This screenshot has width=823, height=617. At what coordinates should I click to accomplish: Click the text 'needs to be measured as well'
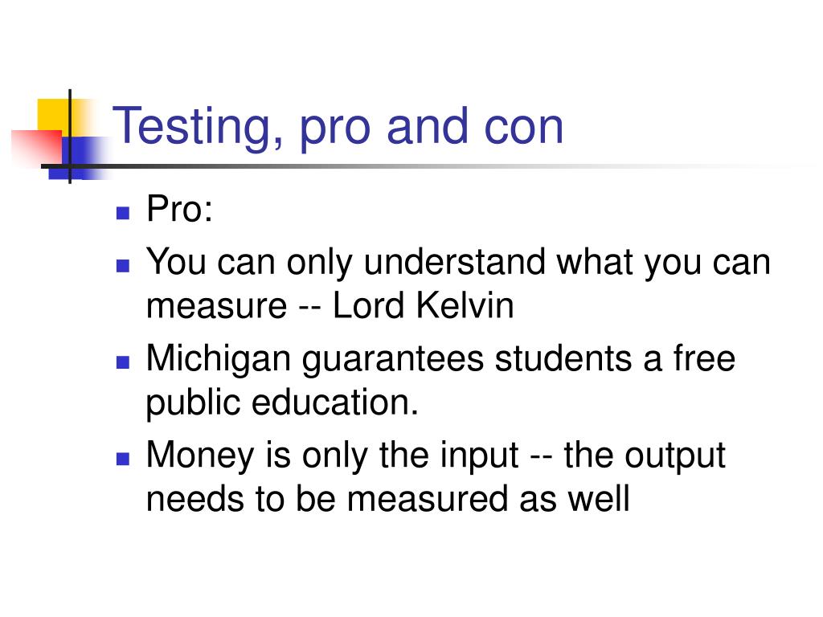pos(388,498)
